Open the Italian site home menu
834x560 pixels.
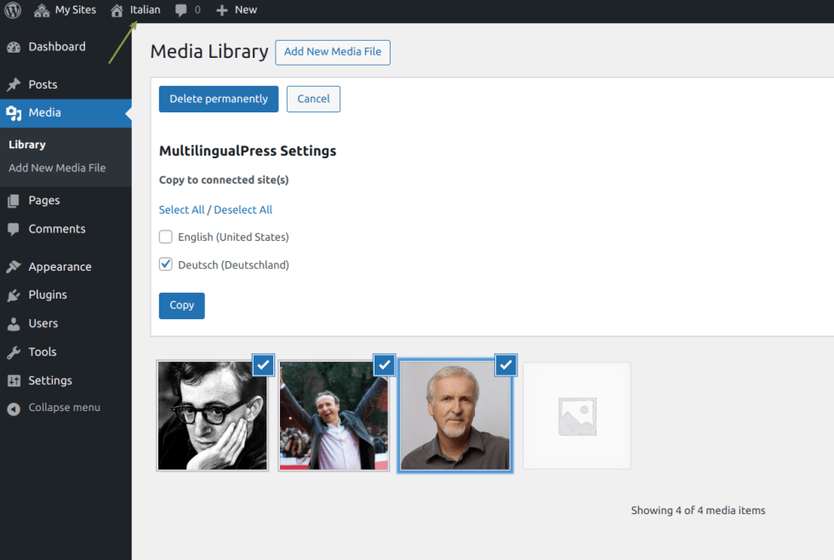tap(135, 10)
